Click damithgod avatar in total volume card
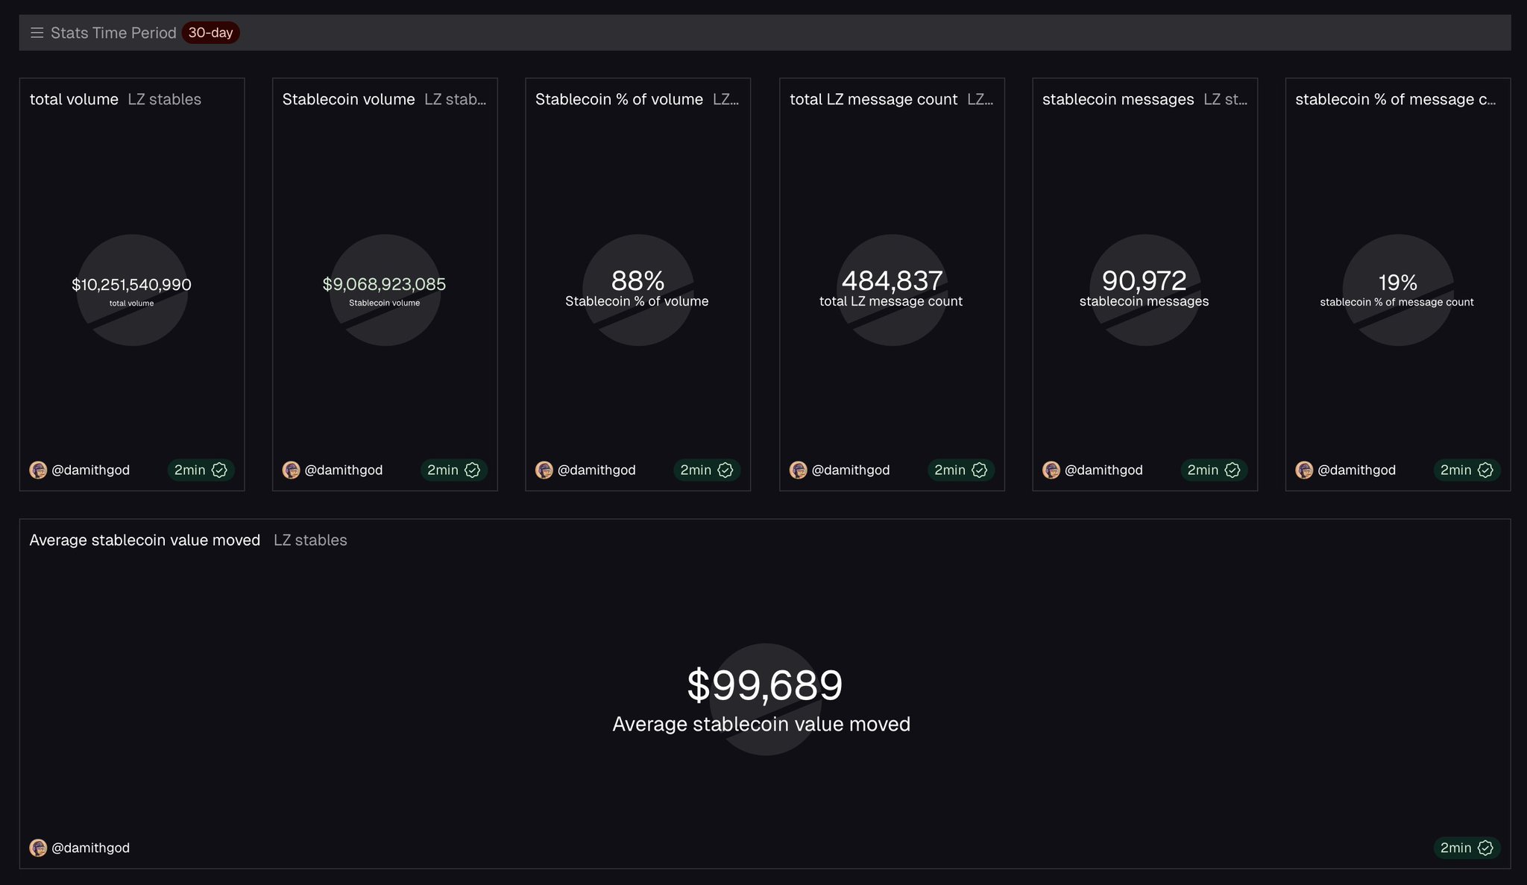The image size is (1527, 885). coord(38,470)
